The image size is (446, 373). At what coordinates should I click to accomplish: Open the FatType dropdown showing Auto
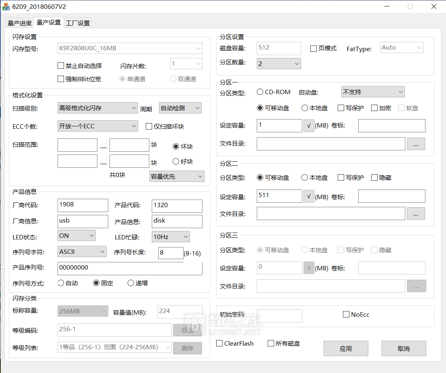(401, 47)
